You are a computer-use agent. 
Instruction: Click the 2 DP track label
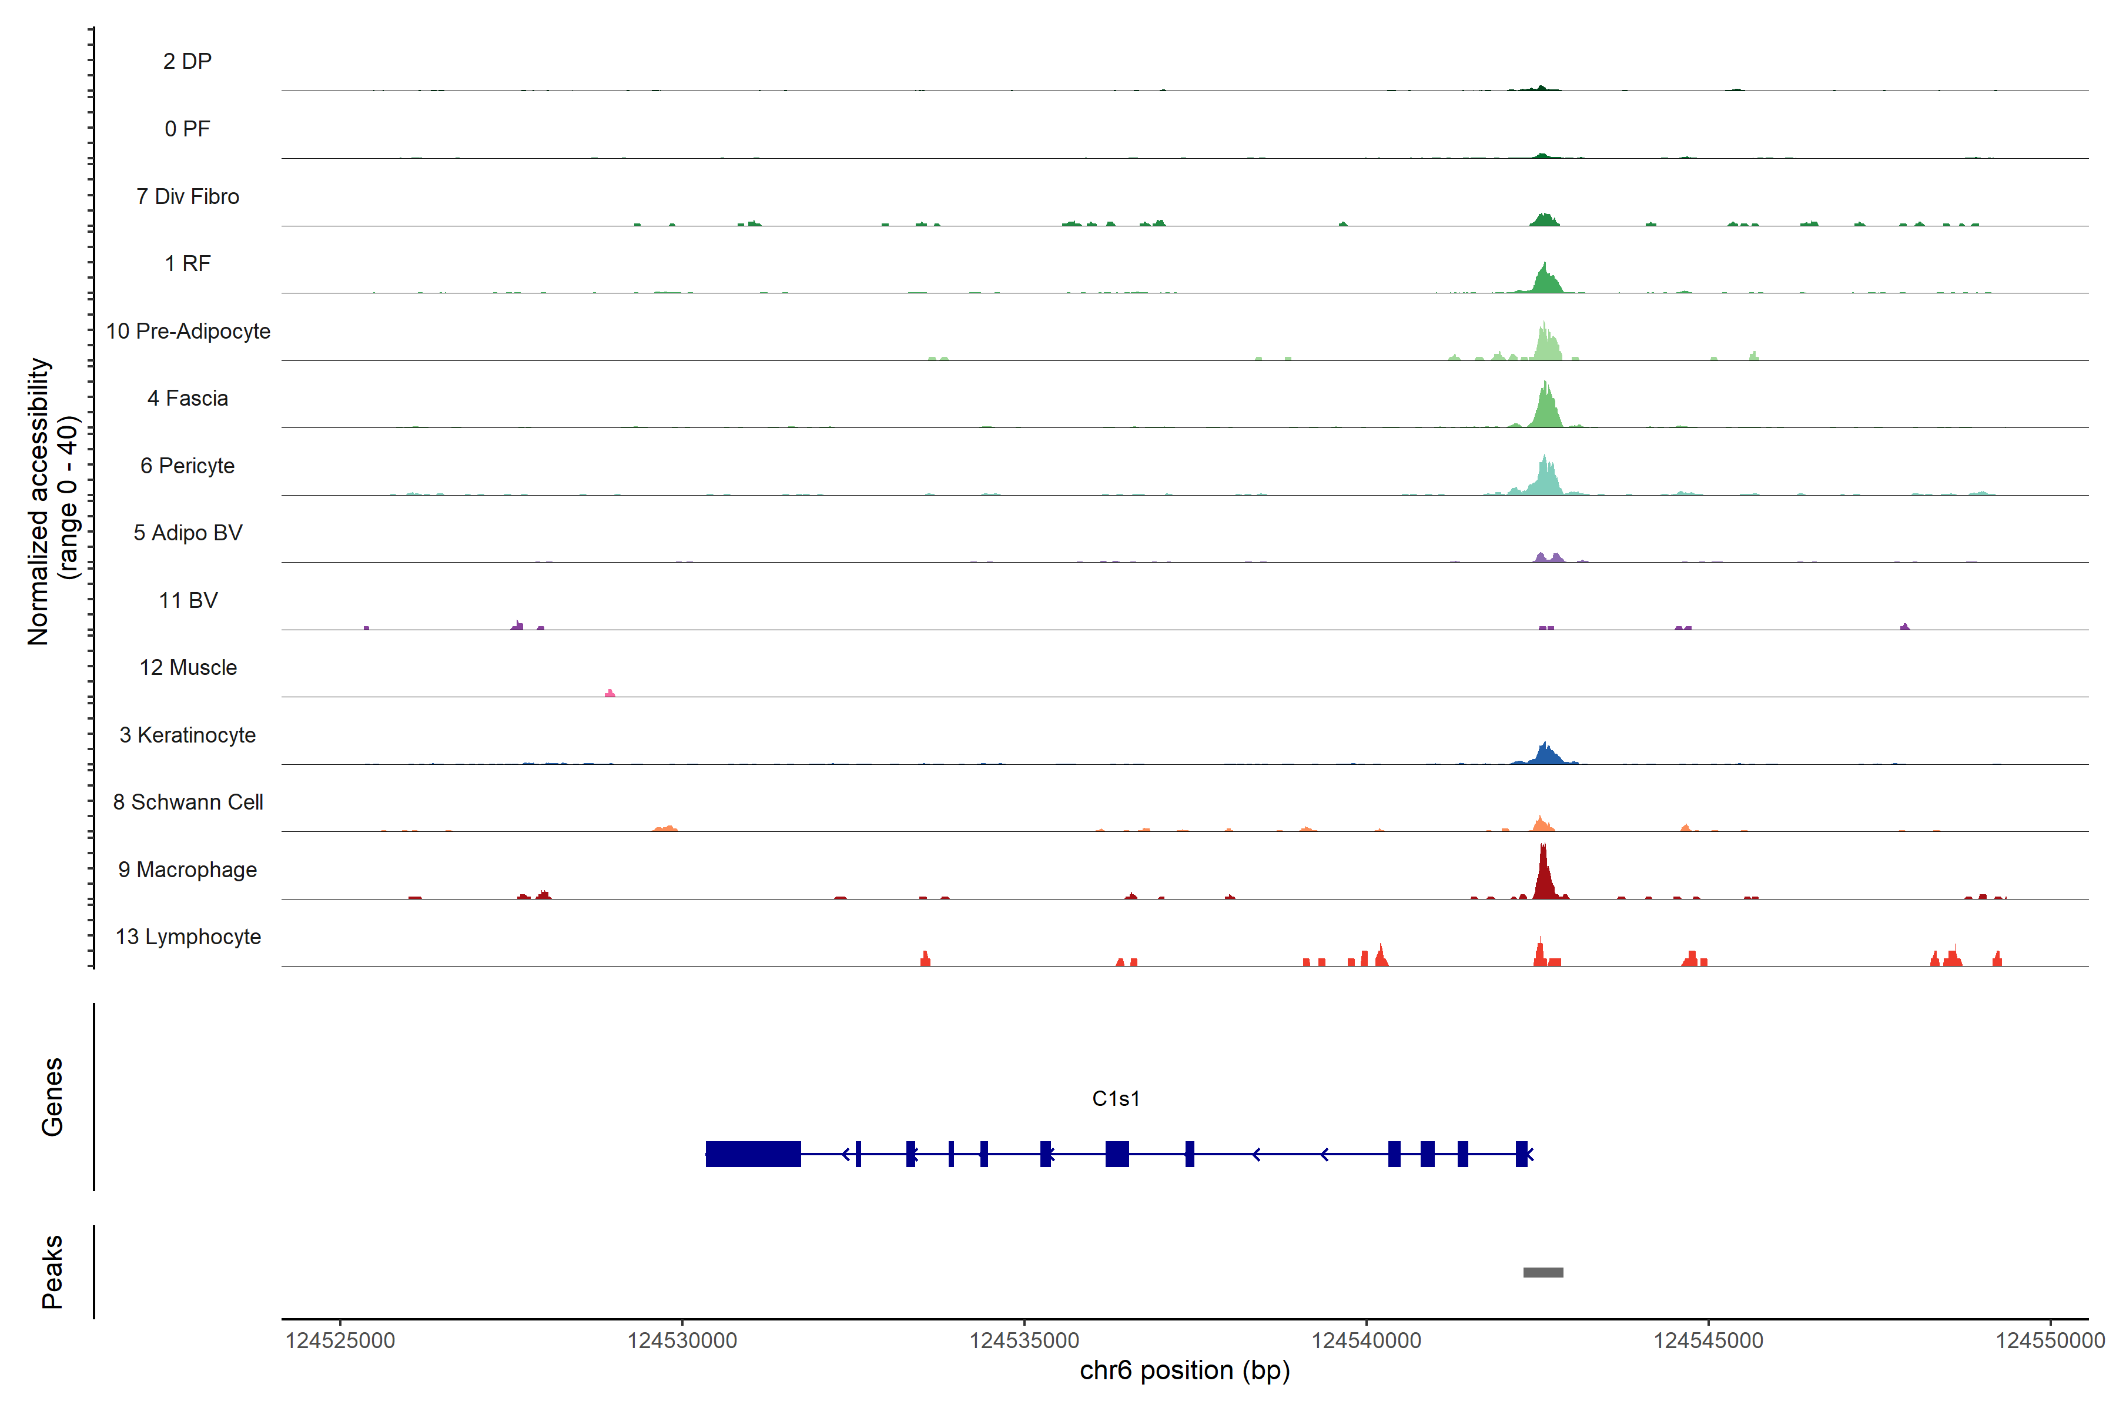pos(187,61)
